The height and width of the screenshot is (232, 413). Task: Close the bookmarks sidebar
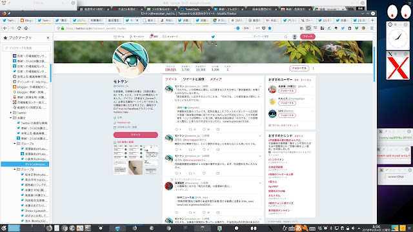48,38
